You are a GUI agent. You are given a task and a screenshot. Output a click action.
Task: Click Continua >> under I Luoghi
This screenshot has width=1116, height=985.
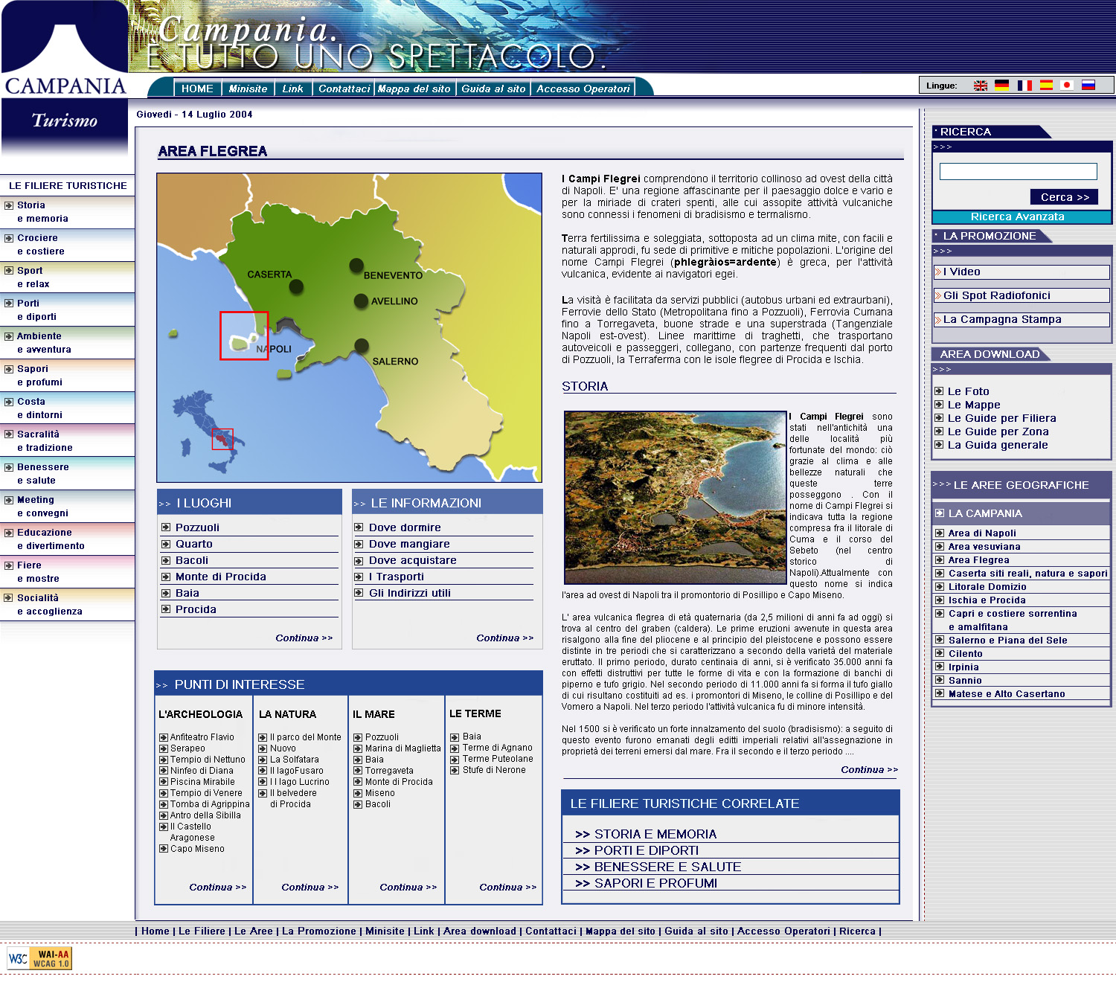[x=304, y=638]
